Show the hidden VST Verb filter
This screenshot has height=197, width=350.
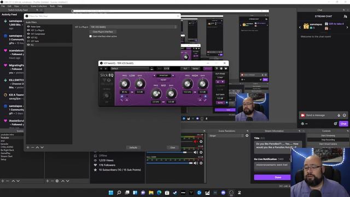click(x=28, y=41)
